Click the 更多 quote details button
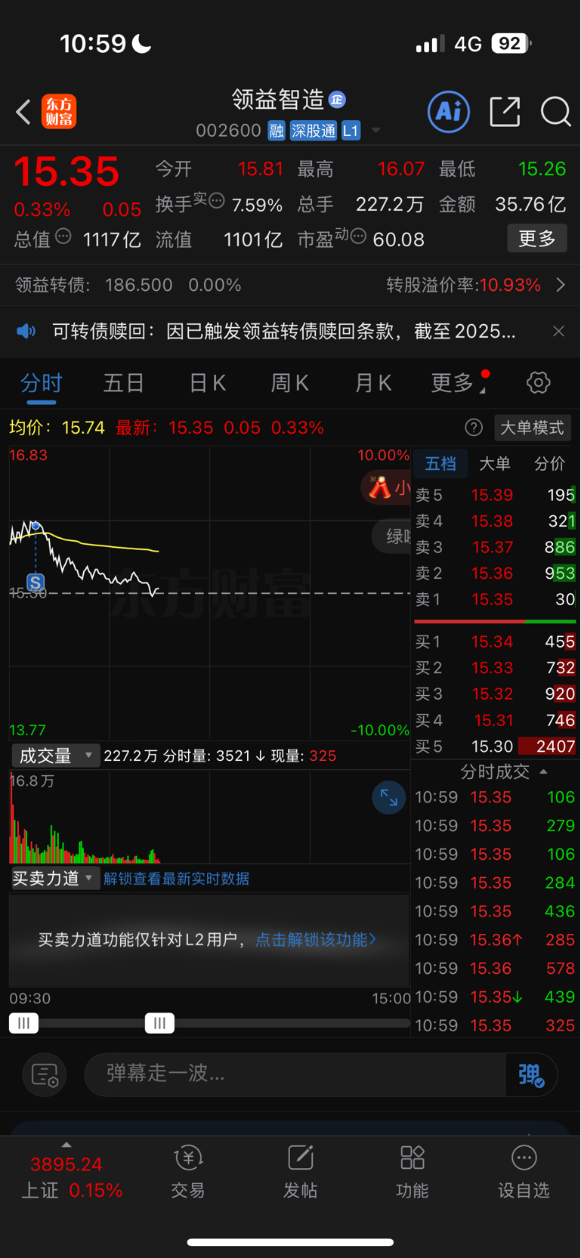The width and height of the screenshot is (581, 1258). click(x=537, y=239)
